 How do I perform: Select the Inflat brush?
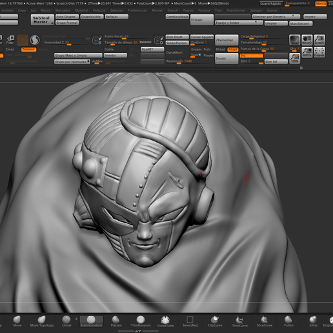(313, 321)
